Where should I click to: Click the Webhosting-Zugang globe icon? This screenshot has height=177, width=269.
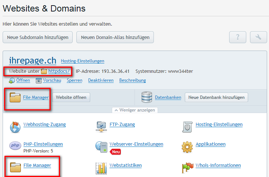point(15,127)
